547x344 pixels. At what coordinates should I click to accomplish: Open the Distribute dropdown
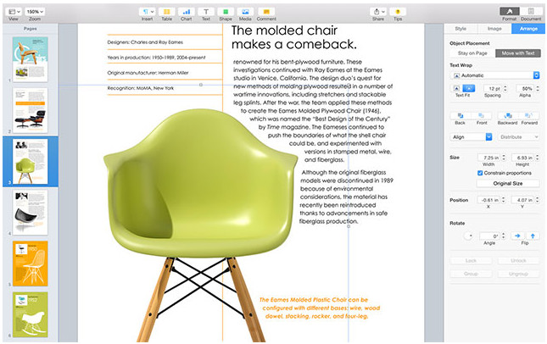tap(519, 137)
